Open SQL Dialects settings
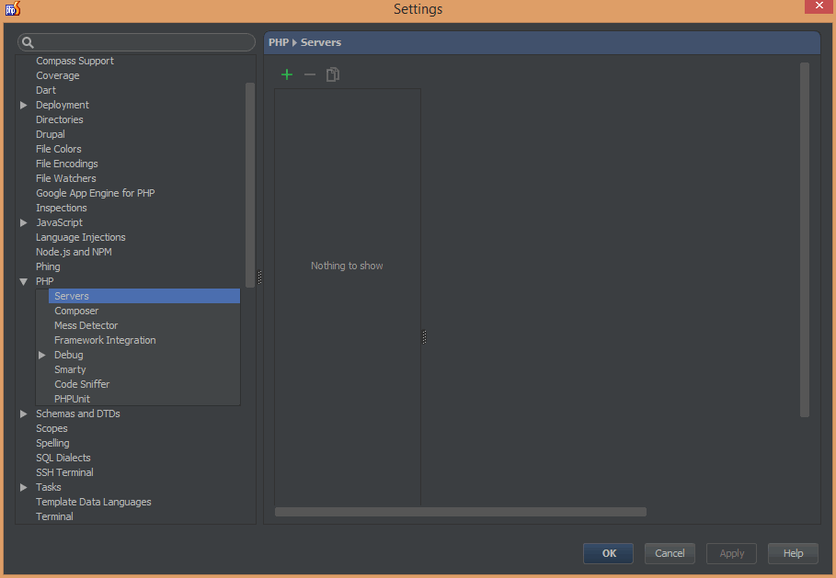 tap(63, 459)
